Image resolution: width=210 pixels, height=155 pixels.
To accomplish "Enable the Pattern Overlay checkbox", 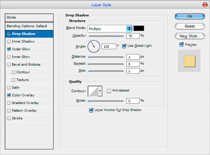I will click(9, 111).
